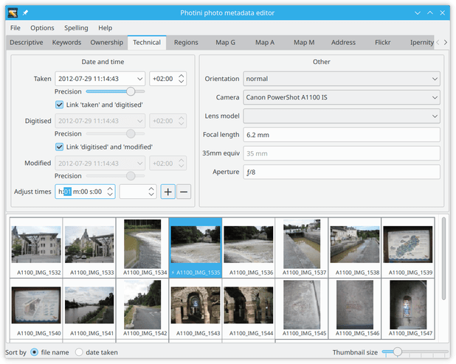The width and height of the screenshot is (456, 364).
Task: Open the Help menu
Action: [106, 28]
